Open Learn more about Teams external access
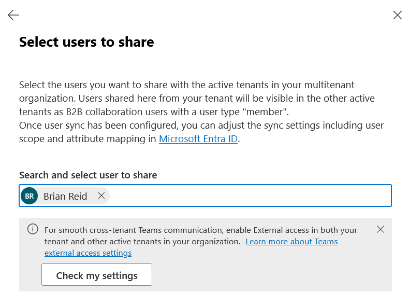The height and width of the screenshot is (306, 409). (x=291, y=242)
